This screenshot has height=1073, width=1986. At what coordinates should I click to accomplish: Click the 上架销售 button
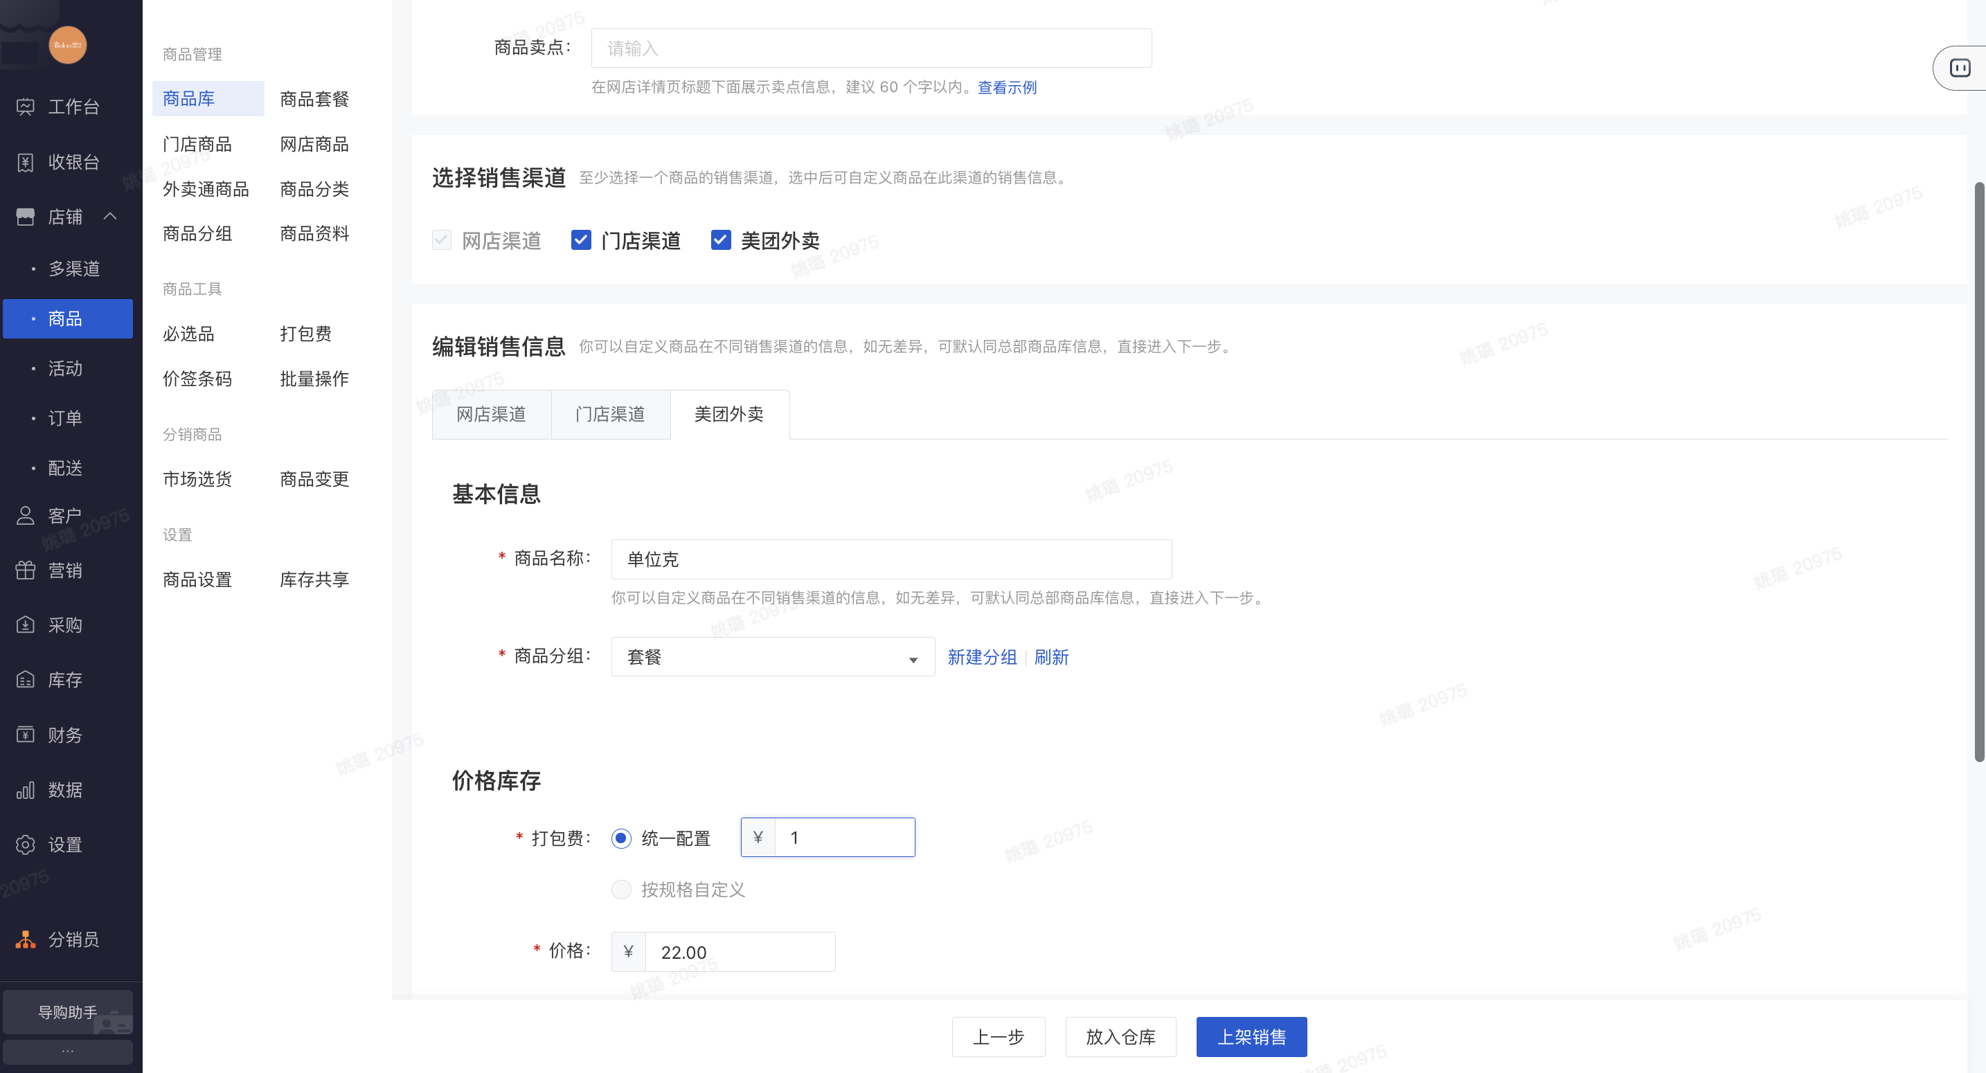click(1251, 1037)
